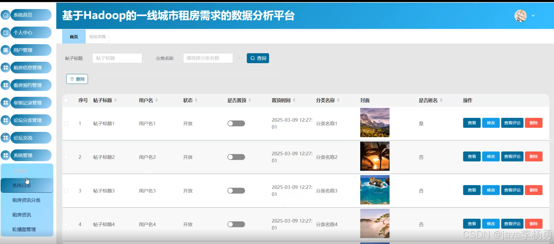554x244 pixels.
Task: Expand 个人中心 sidebar menu
Action: (x=31, y=33)
